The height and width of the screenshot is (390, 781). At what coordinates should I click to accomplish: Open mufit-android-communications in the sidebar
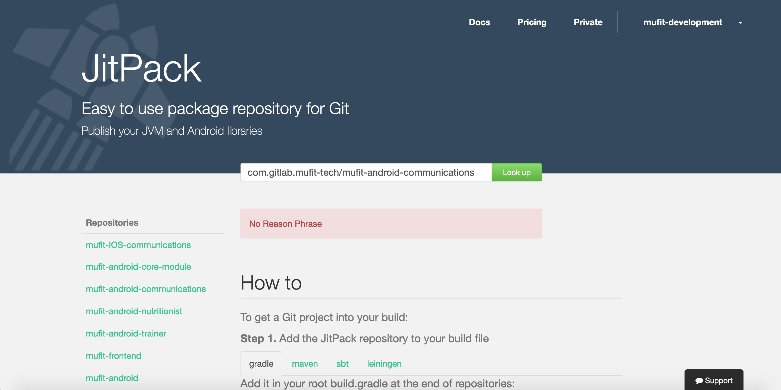[146, 289]
